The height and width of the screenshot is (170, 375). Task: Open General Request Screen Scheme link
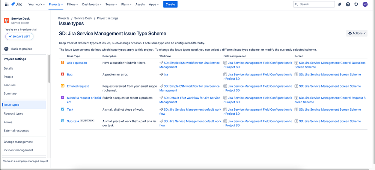330,100
